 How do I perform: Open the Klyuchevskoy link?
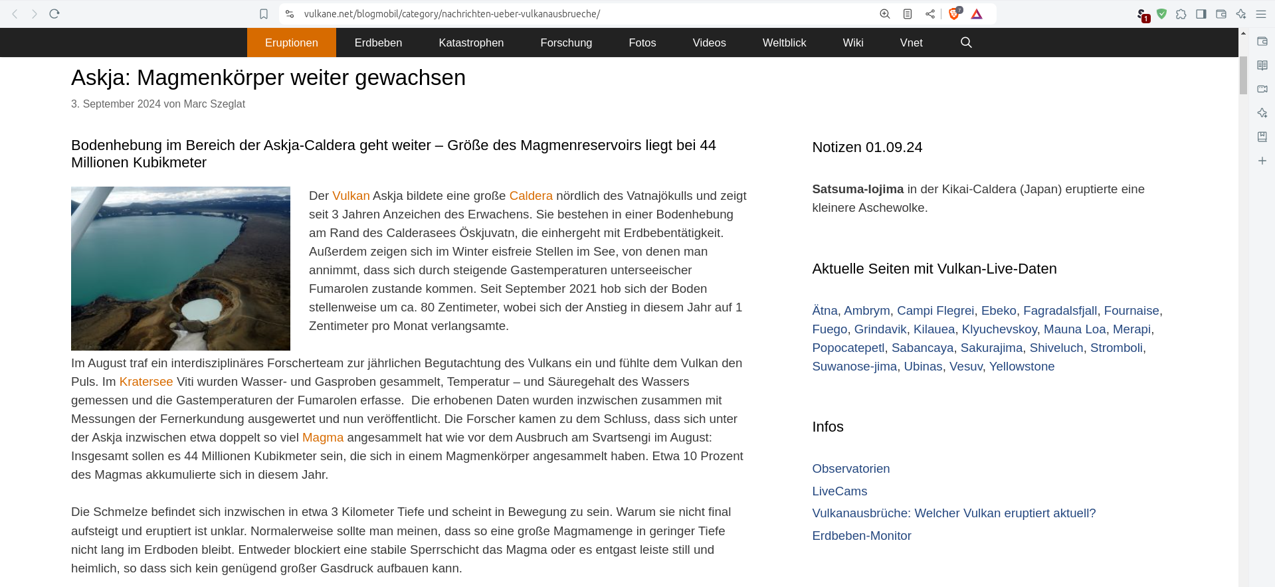[x=999, y=329]
